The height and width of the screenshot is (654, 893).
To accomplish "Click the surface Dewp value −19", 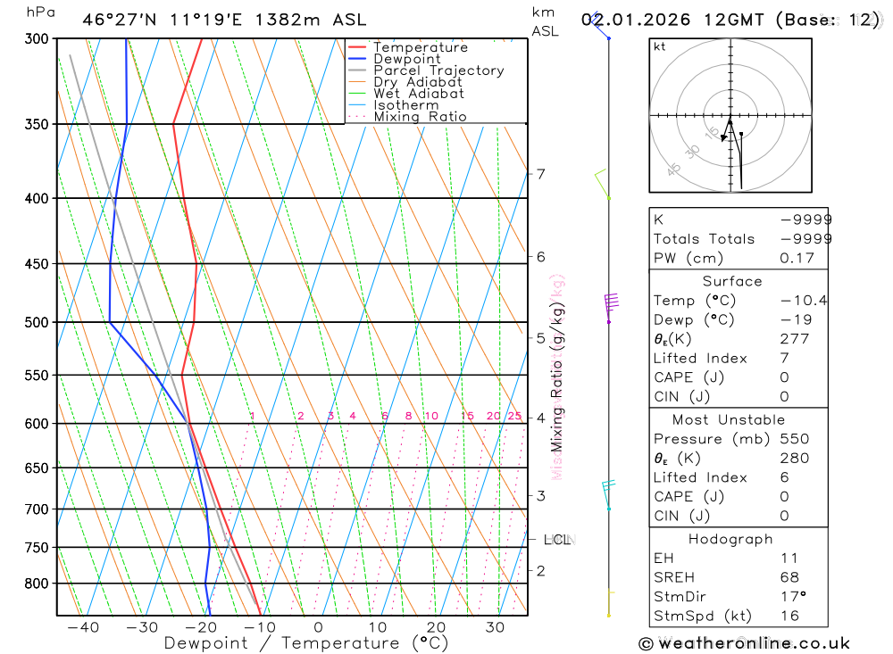I will pyautogui.click(x=796, y=320).
